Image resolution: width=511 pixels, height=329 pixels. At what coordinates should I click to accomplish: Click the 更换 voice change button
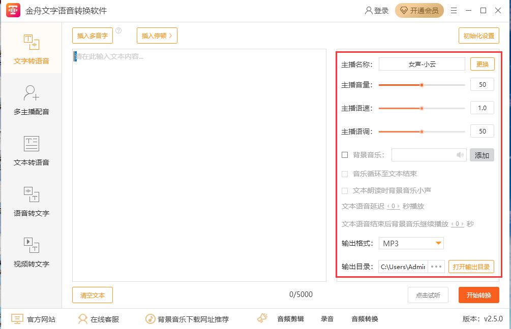pyautogui.click(x=482, y=64)
